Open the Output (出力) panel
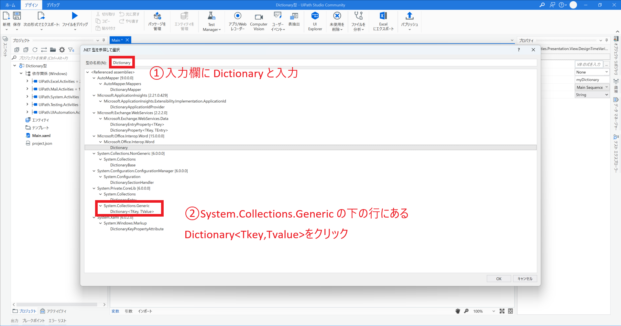 [15, 321]
